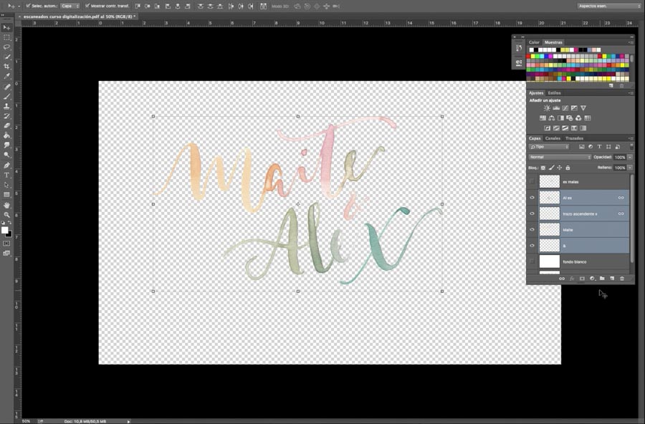
Task: Activate the Zoom tool in toolbar
Action: [7, 215]
